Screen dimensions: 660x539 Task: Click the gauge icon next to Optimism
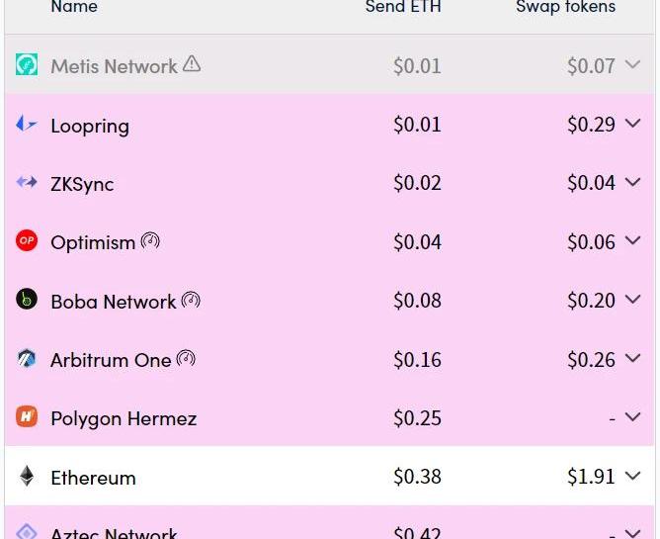[150, 241]
